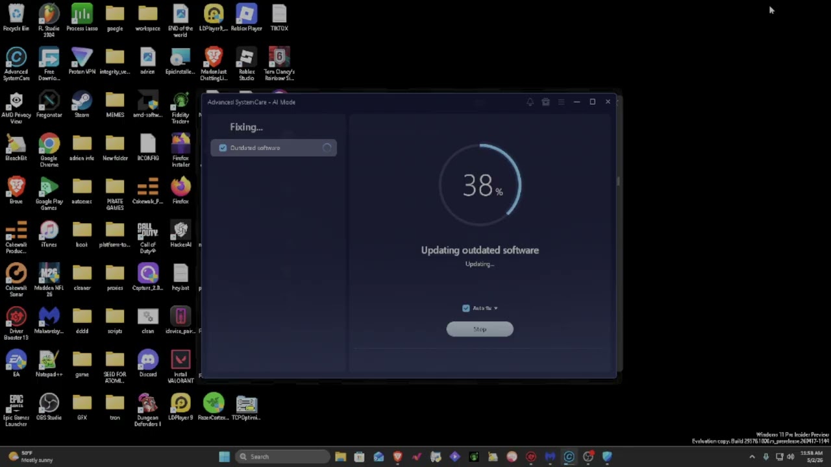Open Razer Cortex desktop shortcut

(214, 407)
